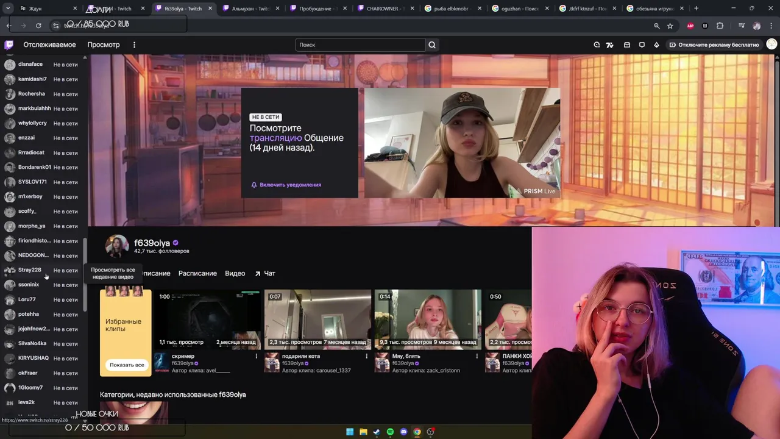780x439 pixels.
Task: Click the Get Bits diamond icon
Action: pos(656,45)
